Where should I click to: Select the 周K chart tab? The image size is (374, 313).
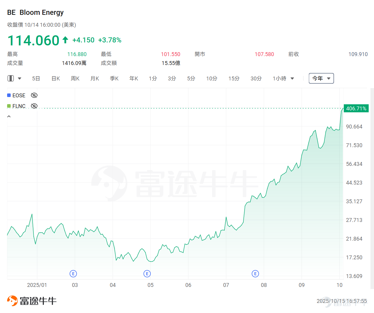pyautogui.click(x=75, y=78)
